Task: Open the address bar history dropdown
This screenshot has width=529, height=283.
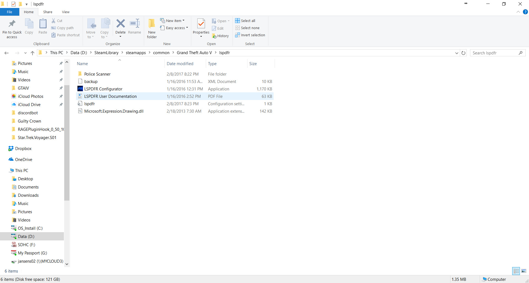Action: pyautogui.click(x=457, y=53)
